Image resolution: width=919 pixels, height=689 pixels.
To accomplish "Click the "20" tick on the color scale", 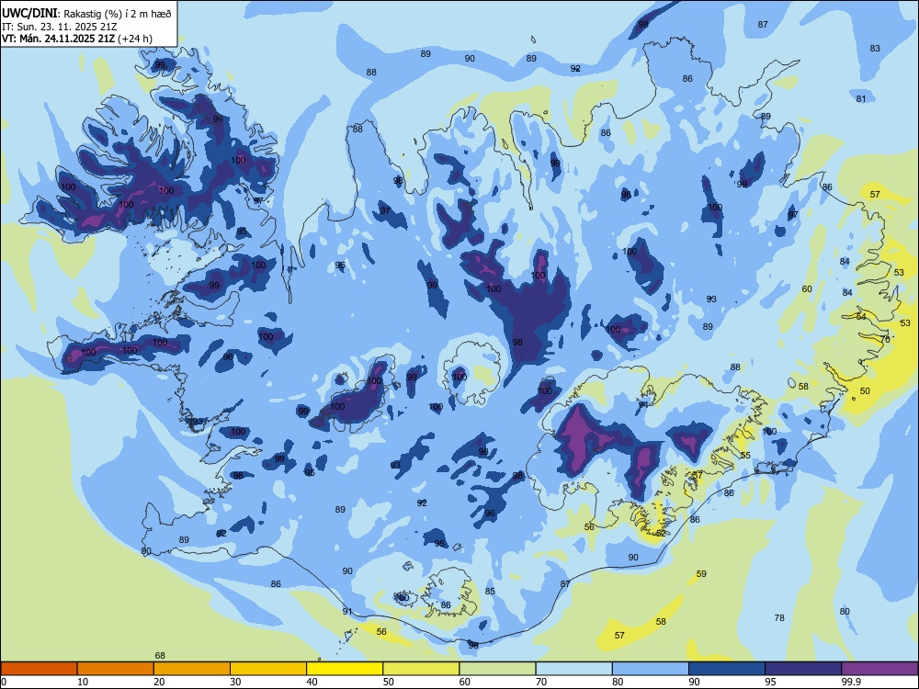I will [159, 682].
